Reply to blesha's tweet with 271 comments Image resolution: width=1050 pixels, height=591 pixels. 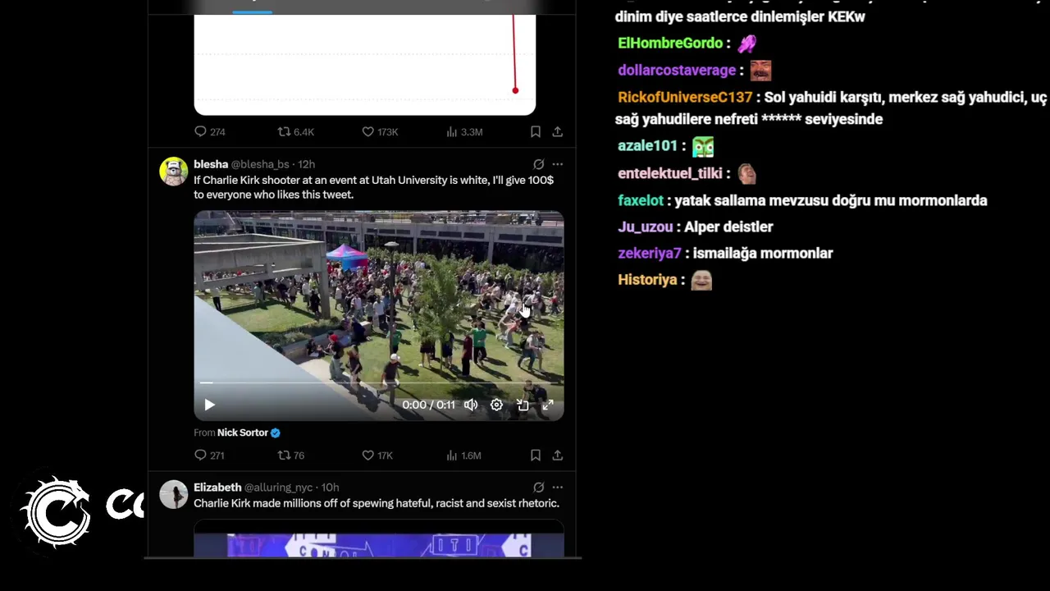[209, 456]
